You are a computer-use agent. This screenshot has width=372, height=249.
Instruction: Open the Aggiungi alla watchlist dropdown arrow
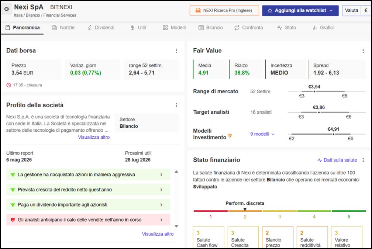[331, 11]
